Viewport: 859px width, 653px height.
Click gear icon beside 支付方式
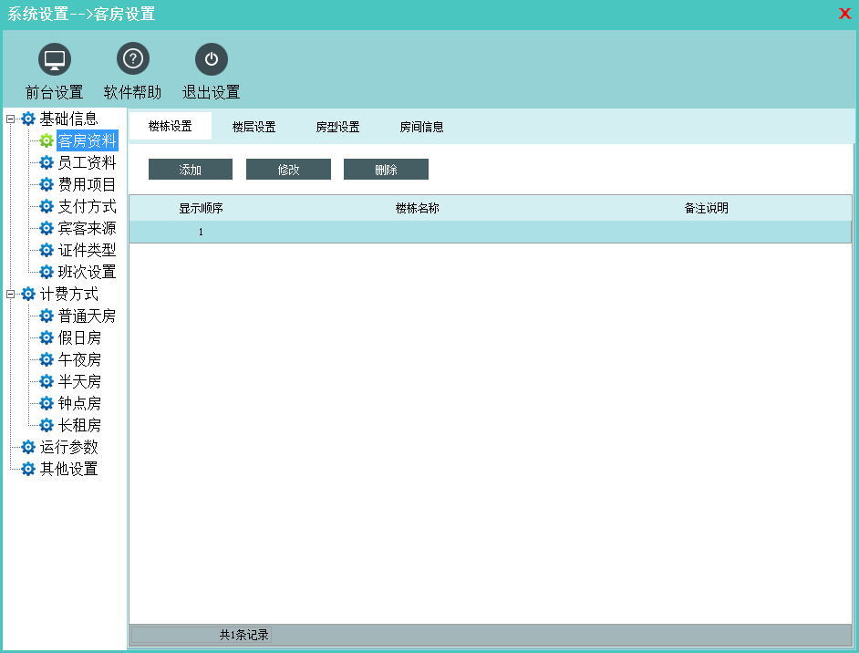47,207
